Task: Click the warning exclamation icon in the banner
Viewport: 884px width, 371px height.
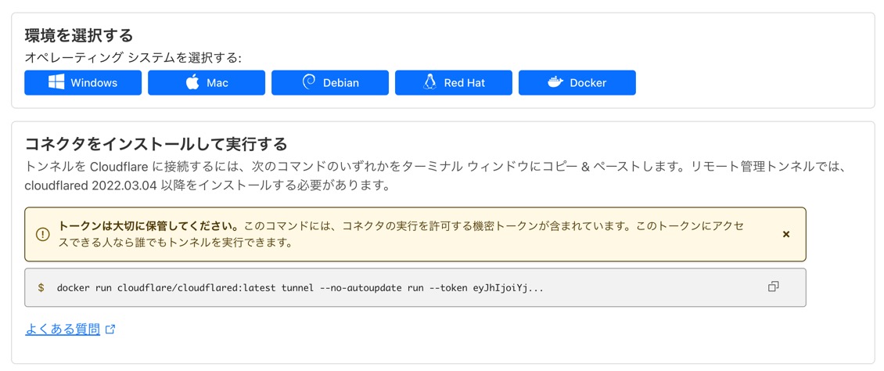Action: (x=43, y=234)
